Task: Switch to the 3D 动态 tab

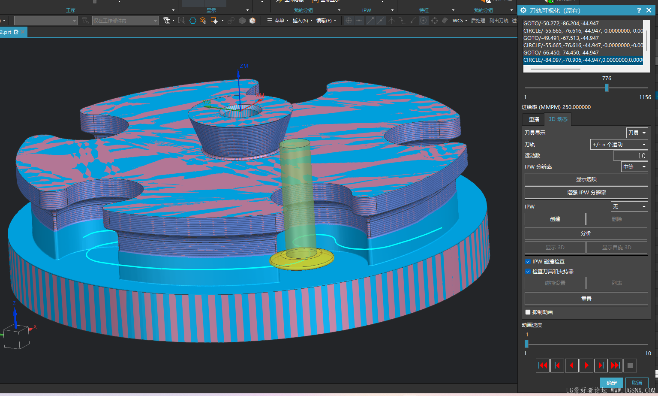Action: click(x=558, y=119)
